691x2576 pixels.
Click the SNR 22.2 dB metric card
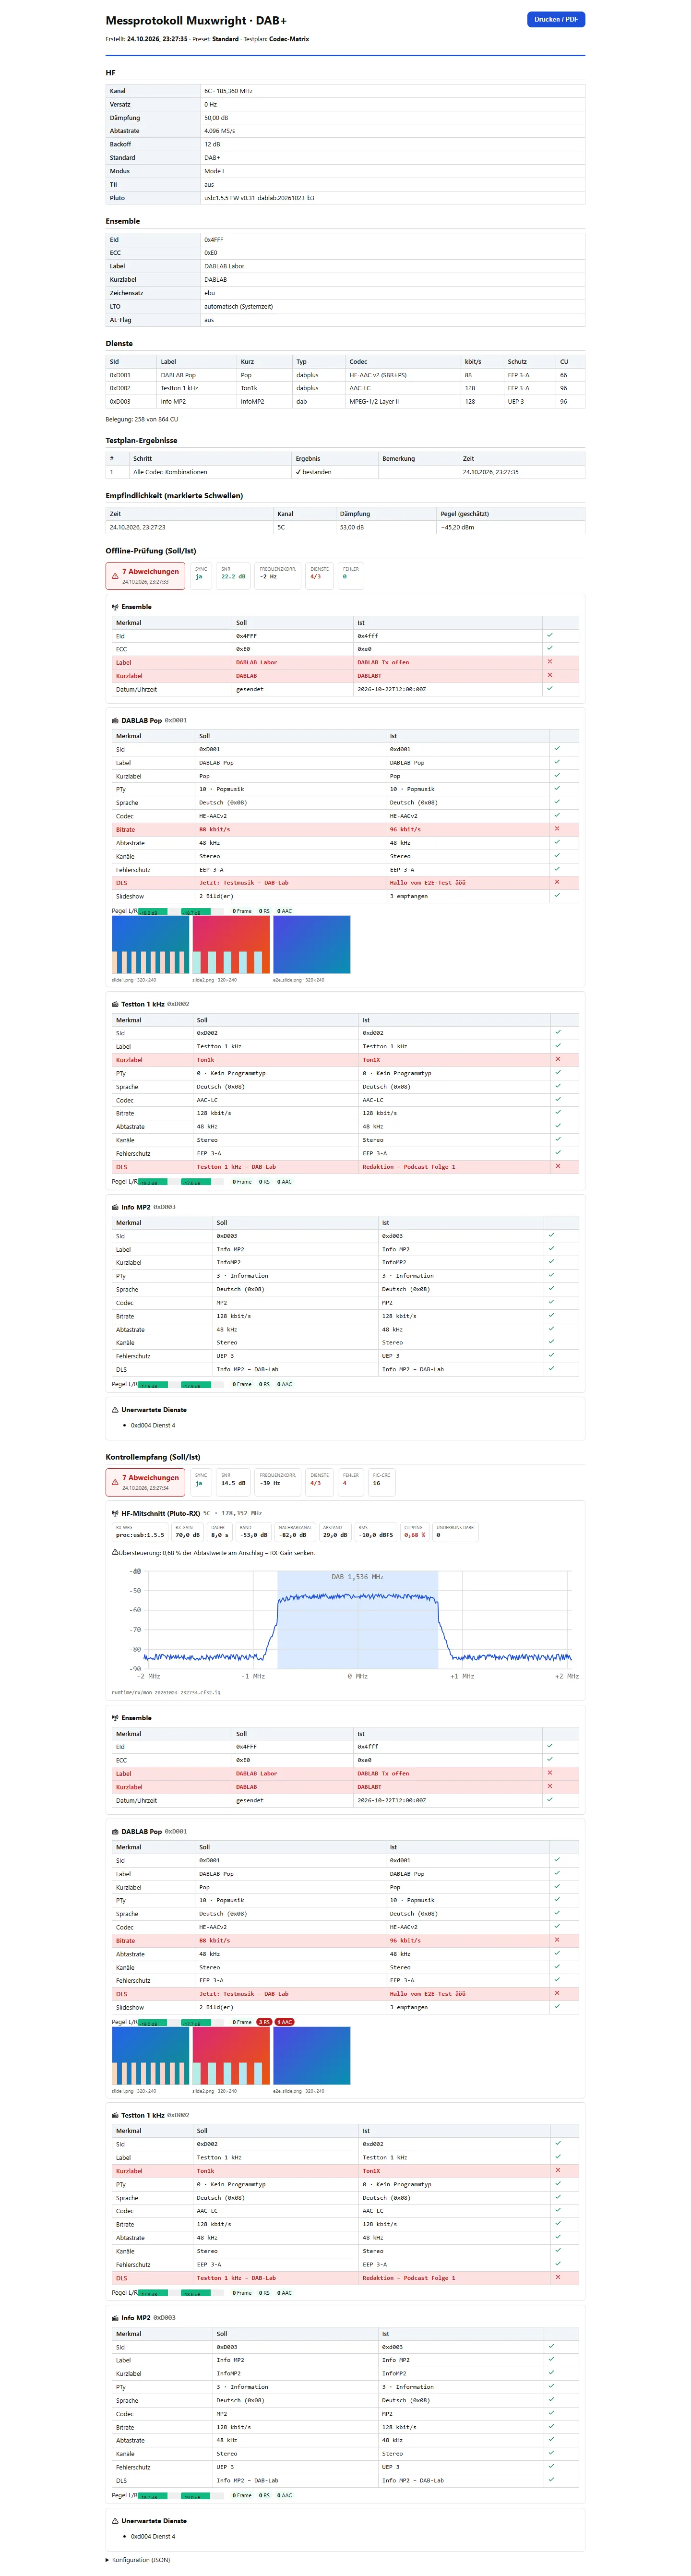point(233,575)
